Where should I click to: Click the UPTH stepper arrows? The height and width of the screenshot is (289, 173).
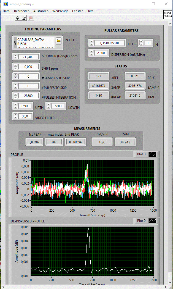click(x=16, y=106)
